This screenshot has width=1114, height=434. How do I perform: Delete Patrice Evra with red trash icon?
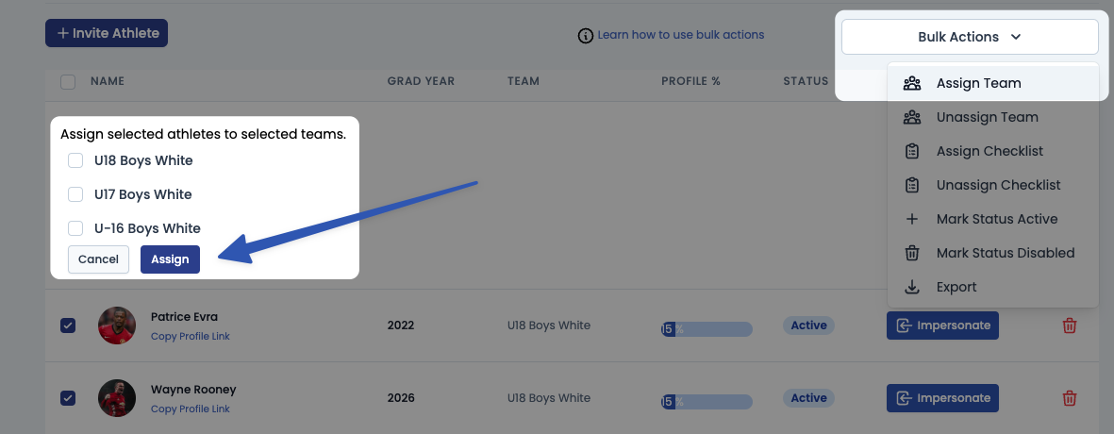click(x=1069, y=325)
